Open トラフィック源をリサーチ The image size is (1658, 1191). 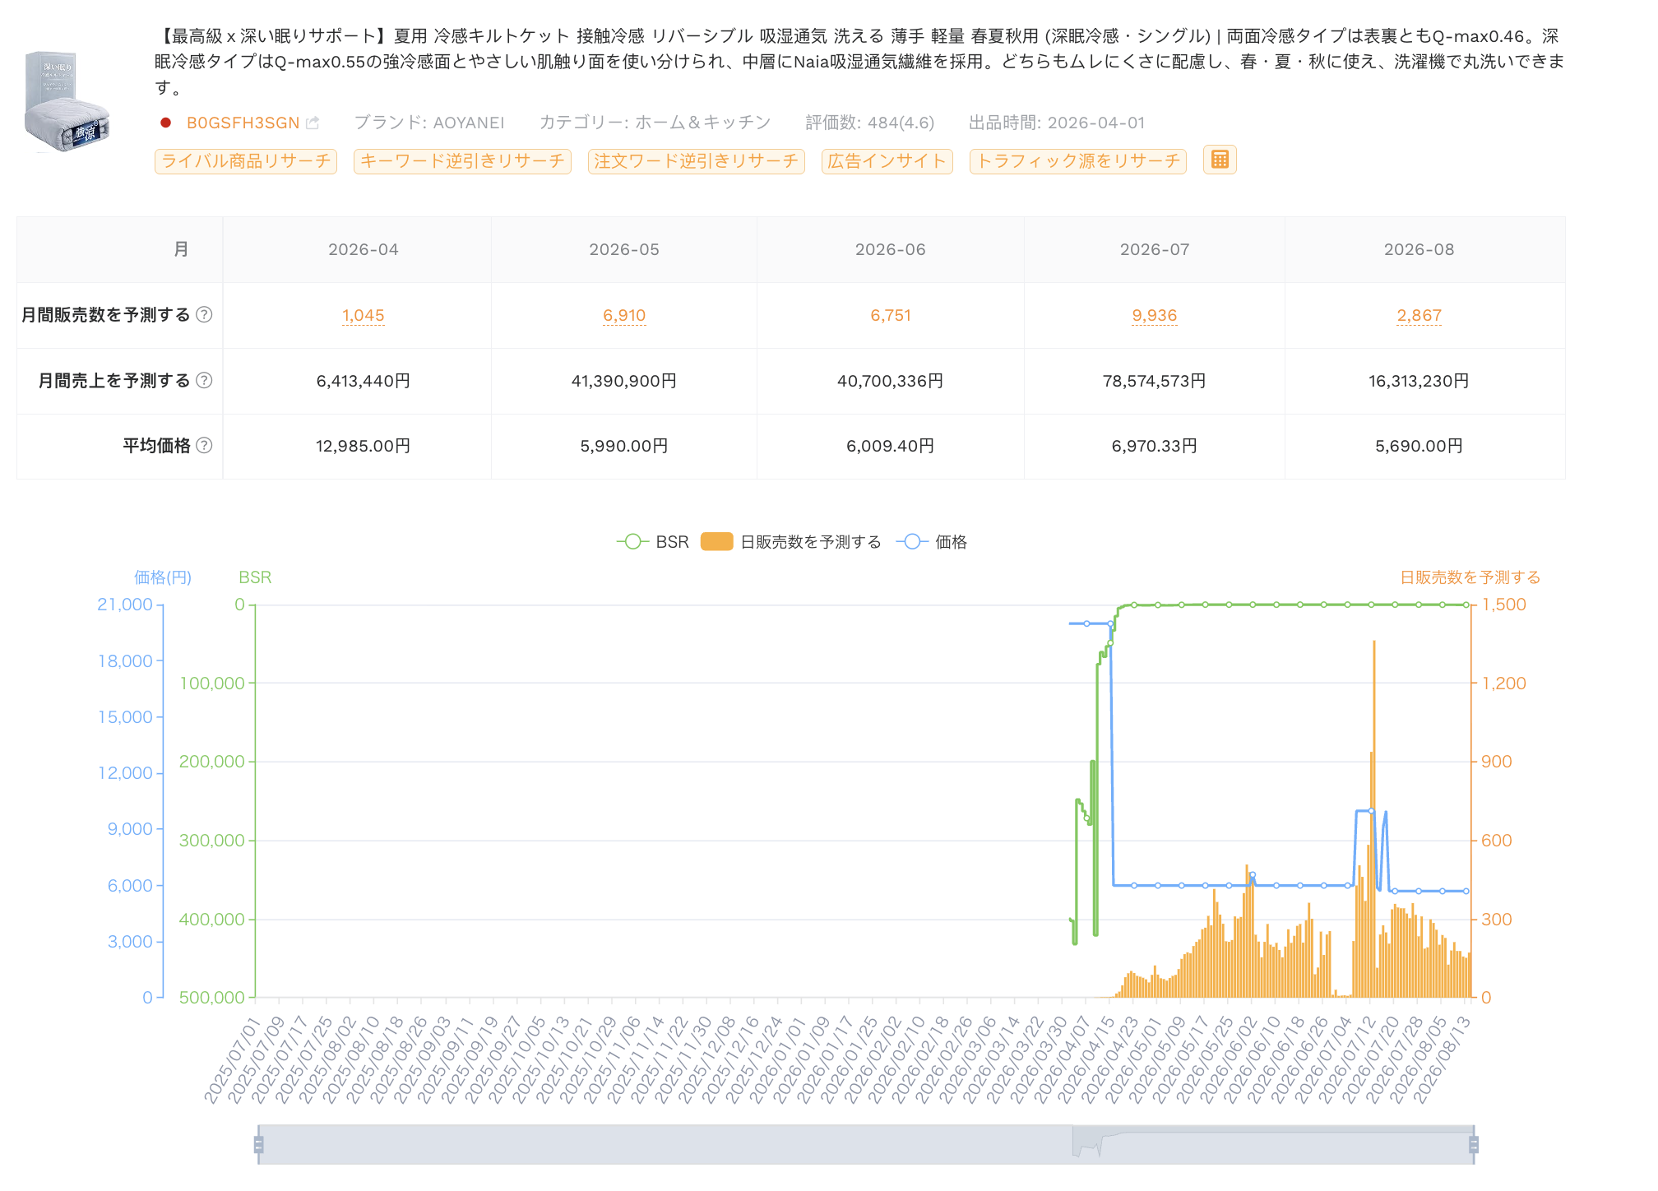(1078, 160)
